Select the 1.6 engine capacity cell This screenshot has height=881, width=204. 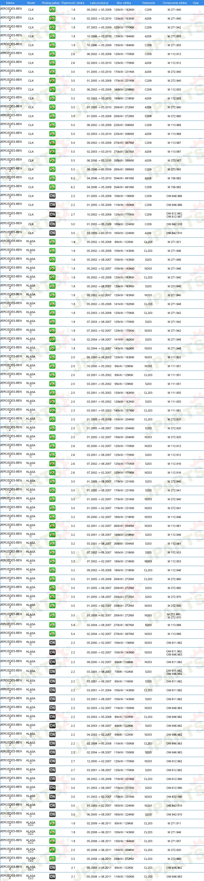[x=73, y=823]
